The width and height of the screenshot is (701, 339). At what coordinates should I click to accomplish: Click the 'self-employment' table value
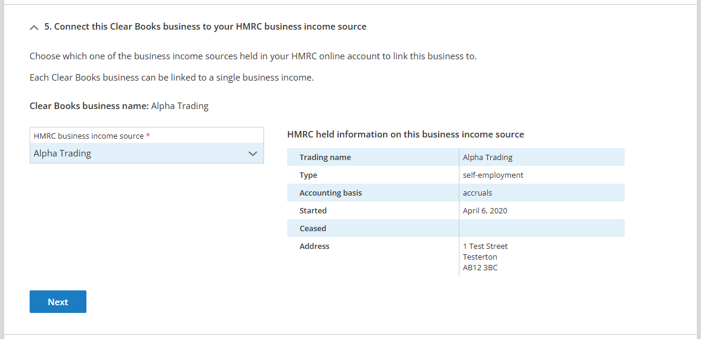pyautogui.click(x=493, y=175)
